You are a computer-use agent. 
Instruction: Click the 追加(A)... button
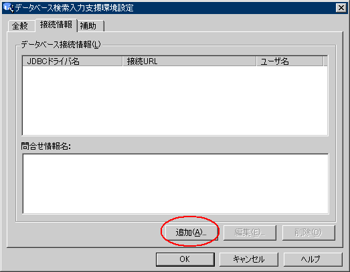[x=191, y=233]
